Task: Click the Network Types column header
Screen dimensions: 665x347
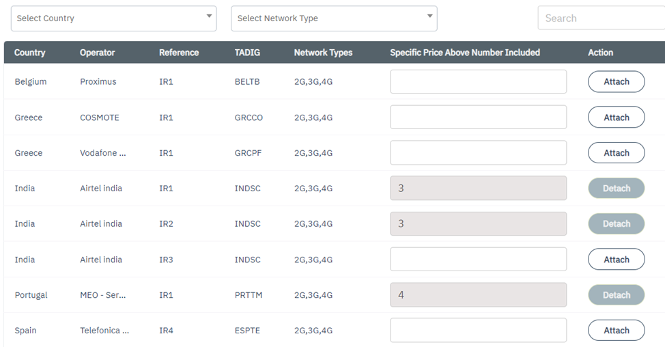Action: [323, 53]
